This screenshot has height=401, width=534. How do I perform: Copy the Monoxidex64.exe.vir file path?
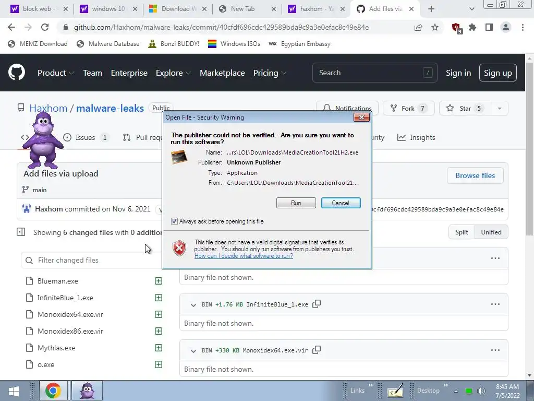pos(317,350)
